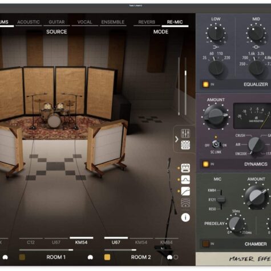The height and width of the screenshot is (271, 271).
Task: Click the drum kit in the studio room
Action: [55, 114]
